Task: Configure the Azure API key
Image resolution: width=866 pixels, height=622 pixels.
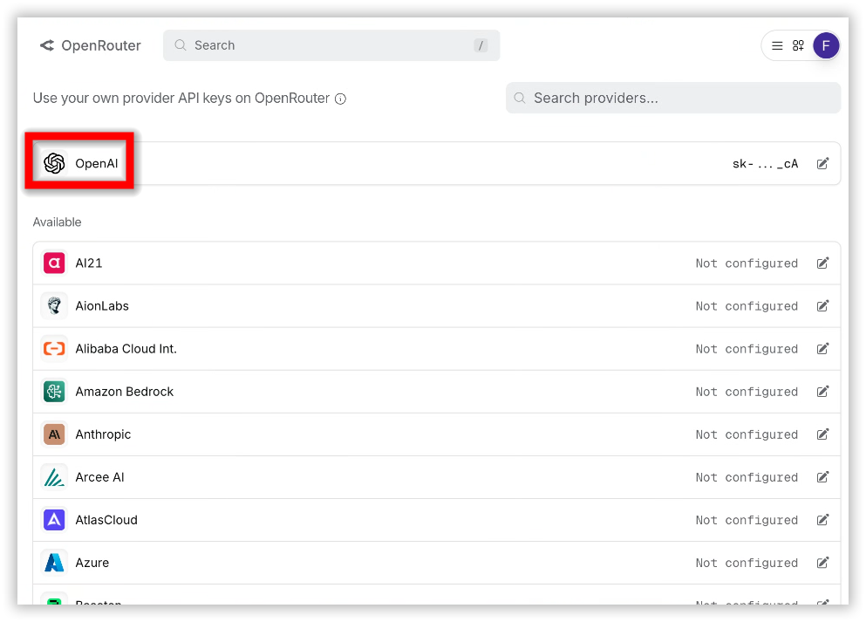Action: pyautogui.click(x=822, y=562)
